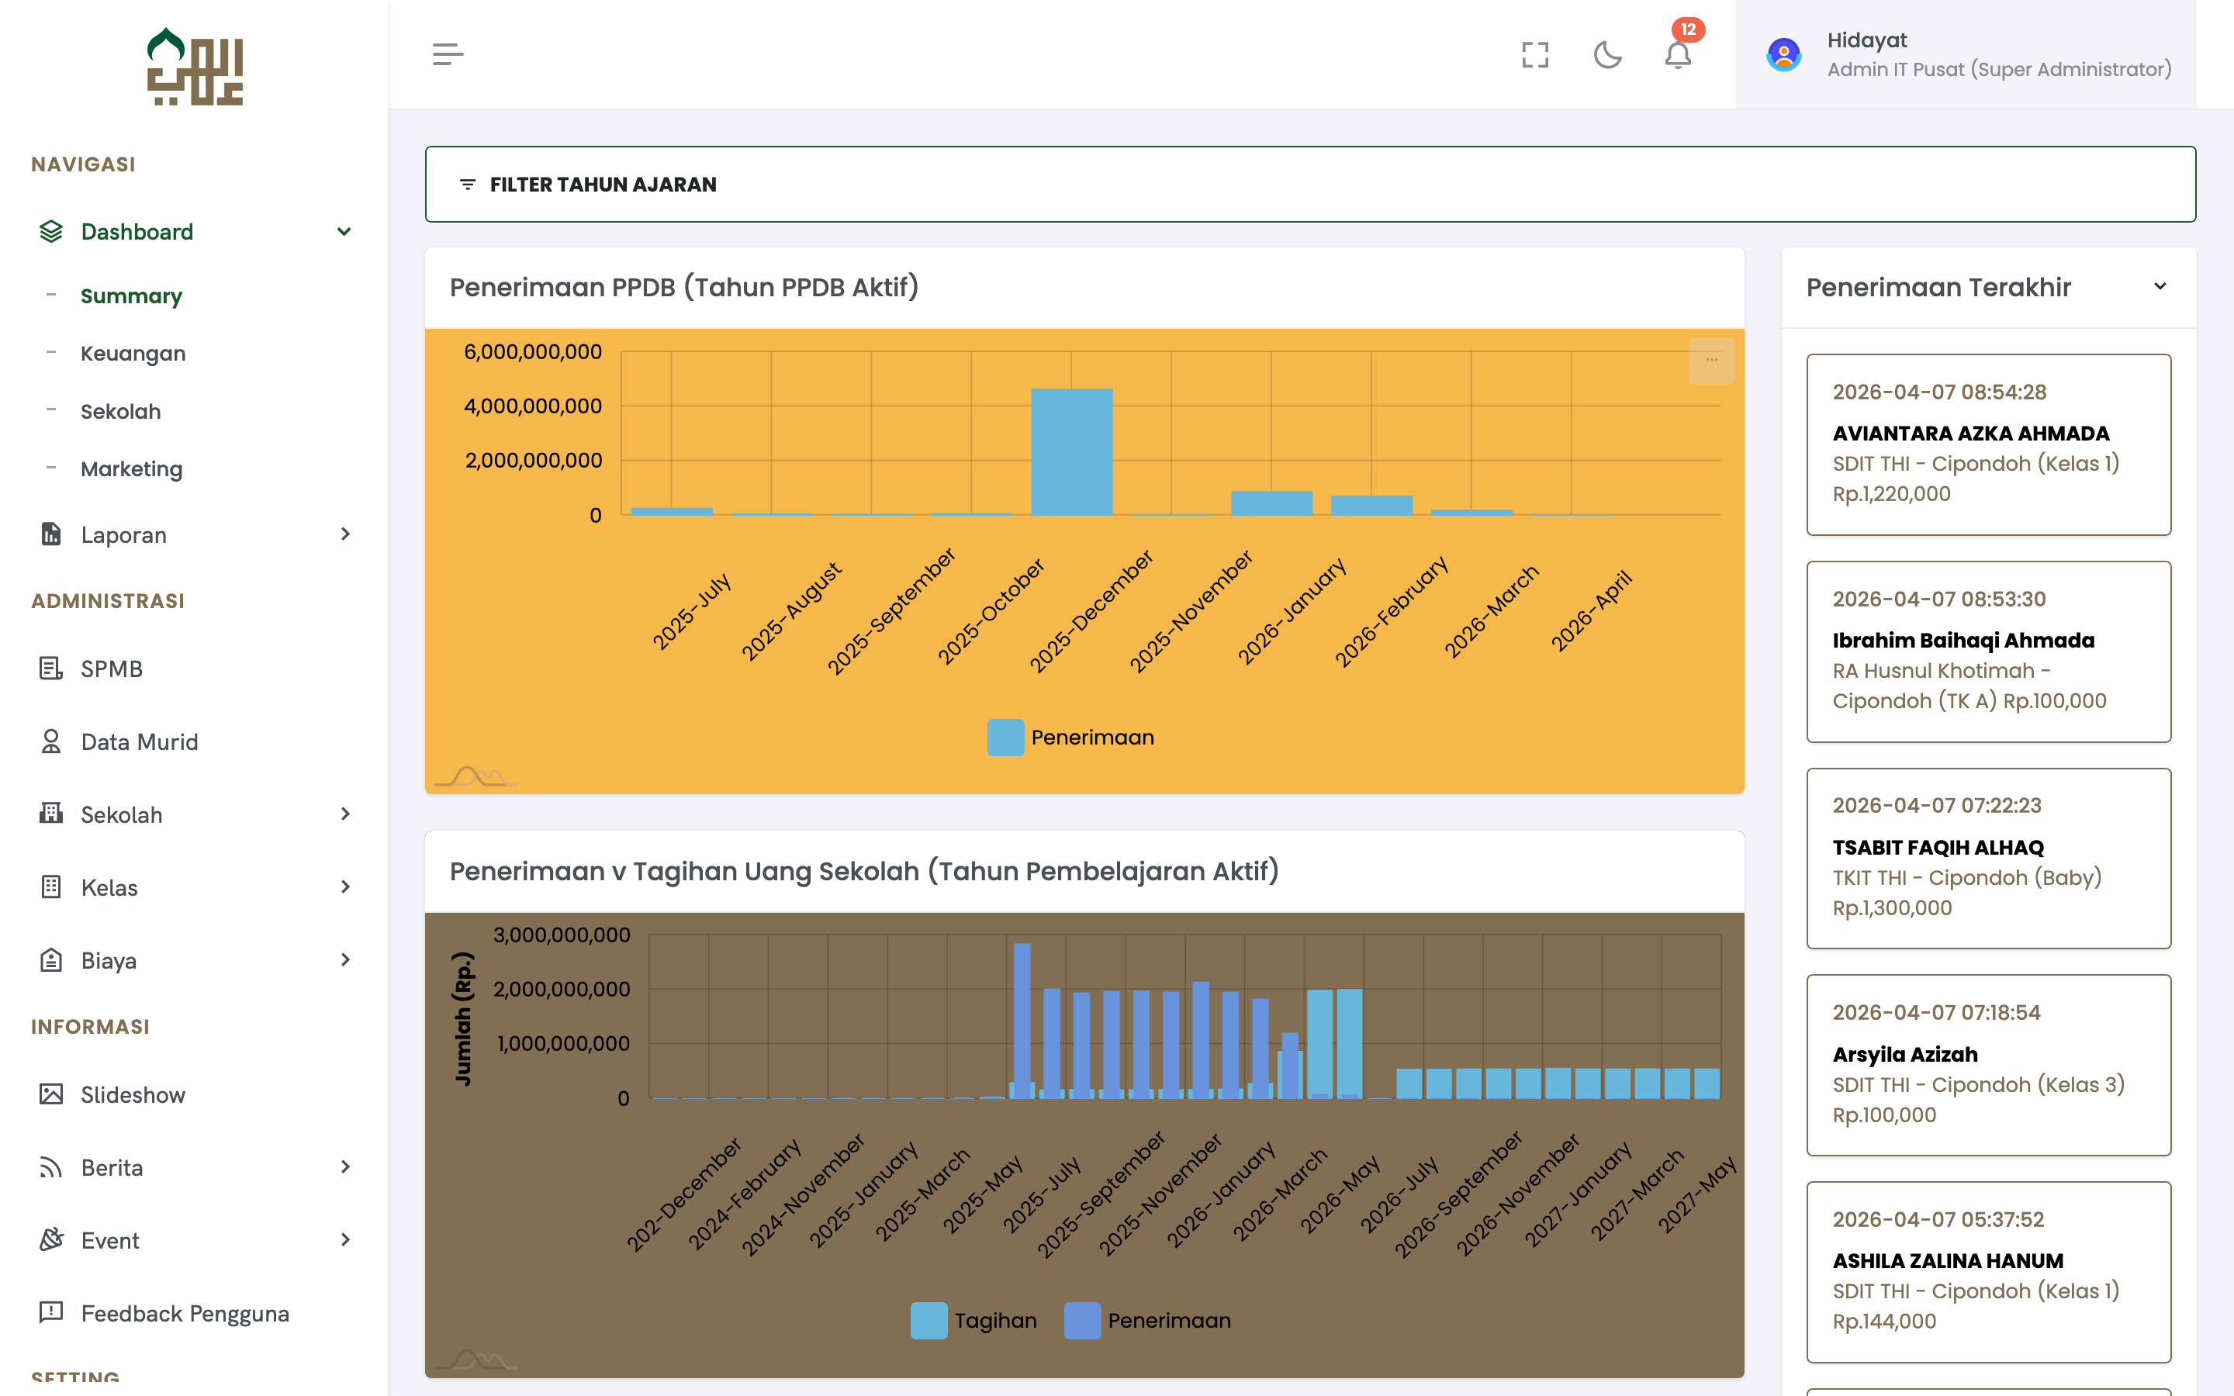Image resolution: width=2234 pixels, height=1396 pixels.
Task: Toggle the Penerimaan legend in PPDB chart
Action: pyautogui.click(x=1070, y=738)
